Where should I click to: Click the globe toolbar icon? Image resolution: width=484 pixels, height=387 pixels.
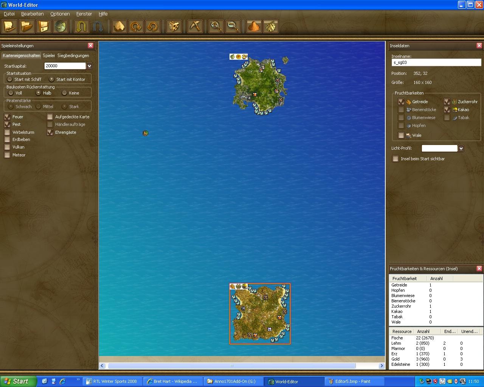click(x=60, y=26)
